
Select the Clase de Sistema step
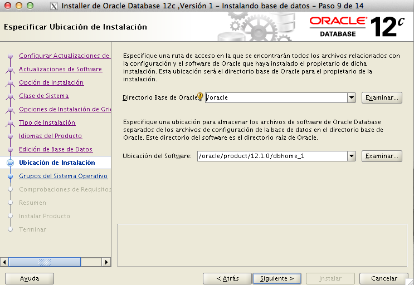point(44,96)
